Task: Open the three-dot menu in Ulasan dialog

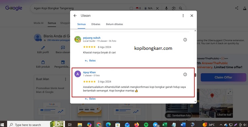Action: click(x=183, y=16)
